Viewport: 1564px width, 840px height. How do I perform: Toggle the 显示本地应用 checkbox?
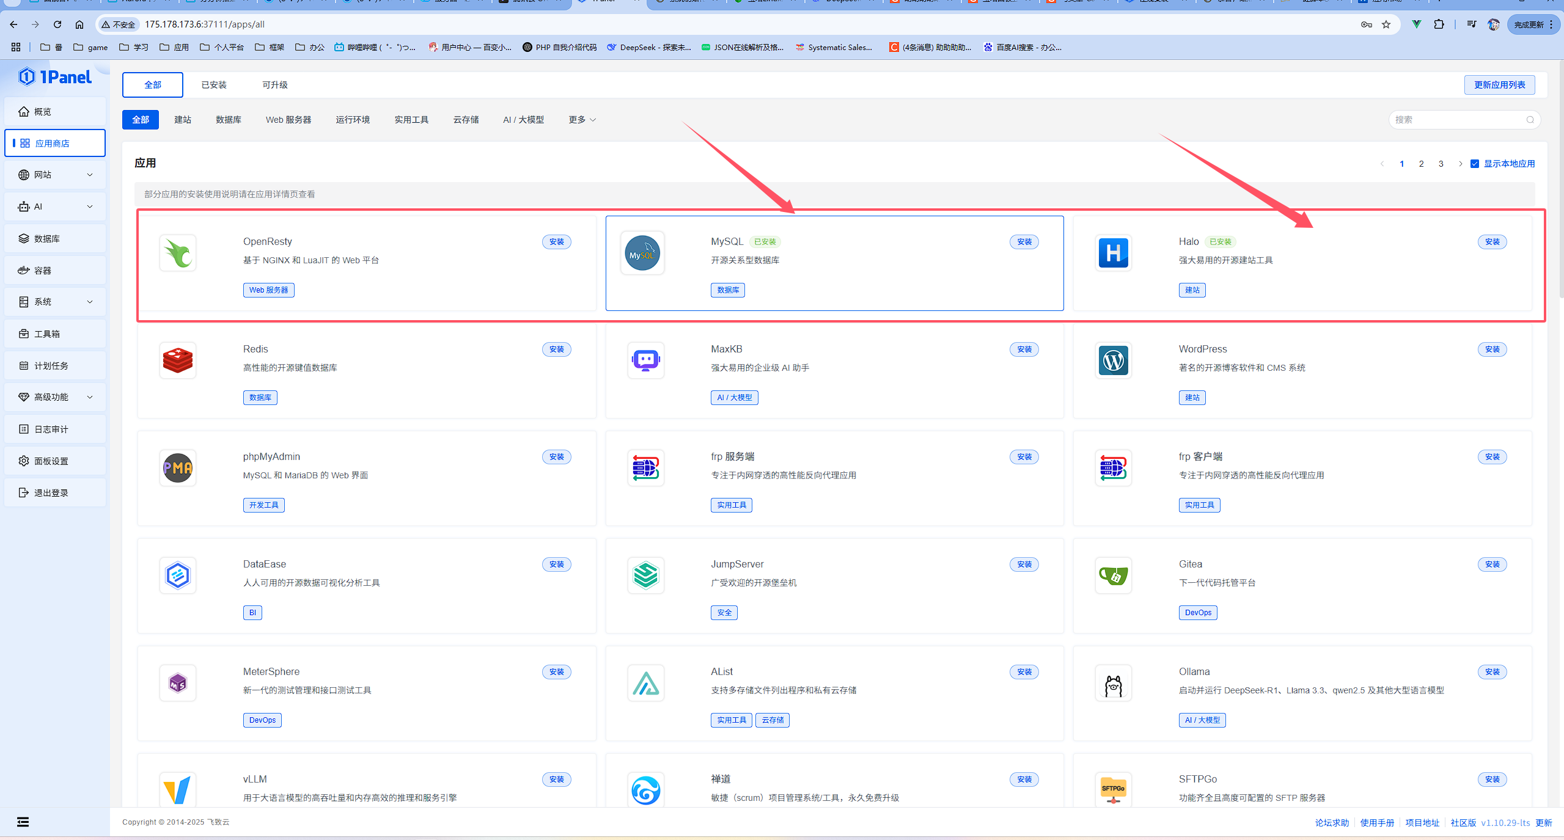[x=1475, y=164]
